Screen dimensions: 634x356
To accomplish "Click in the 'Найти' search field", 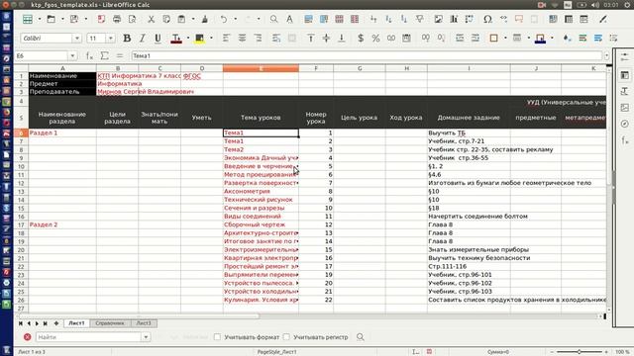I will [88, 337].
